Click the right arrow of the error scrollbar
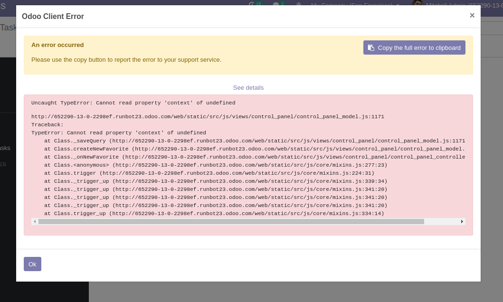503x302 pixels. pyautogui.click(x=462, y=221)
